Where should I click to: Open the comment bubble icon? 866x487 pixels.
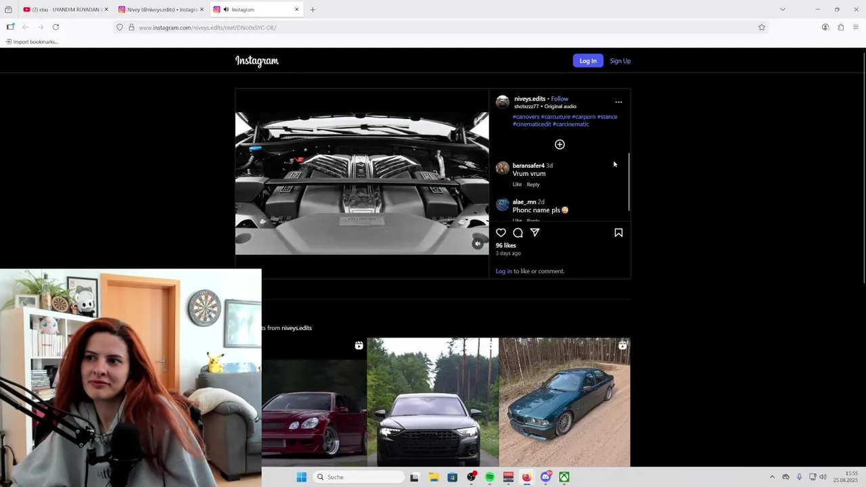coord(518,233)
